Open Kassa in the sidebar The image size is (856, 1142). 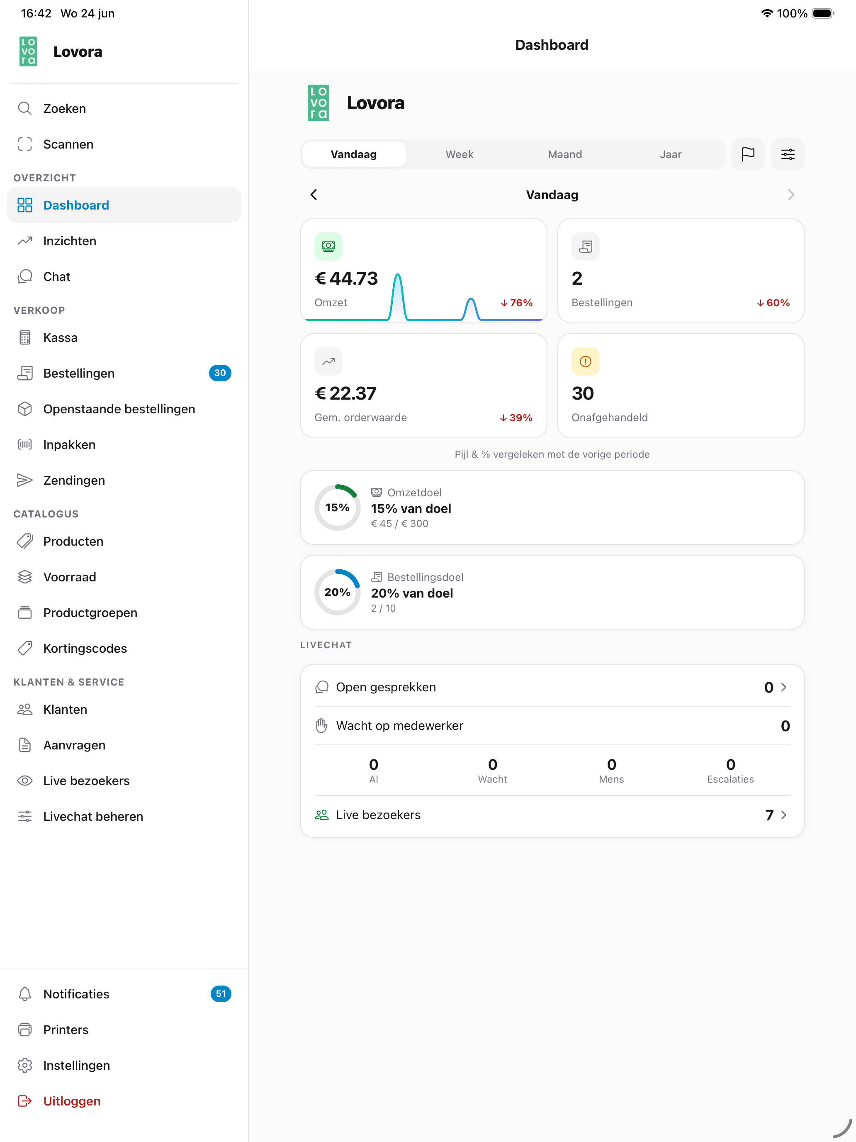[124, 338]
